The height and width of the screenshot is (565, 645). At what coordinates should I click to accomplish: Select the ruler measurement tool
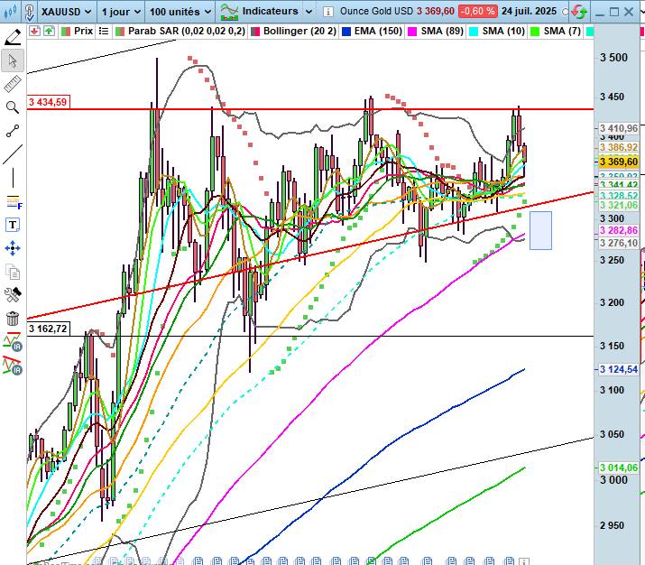(13, 84)
